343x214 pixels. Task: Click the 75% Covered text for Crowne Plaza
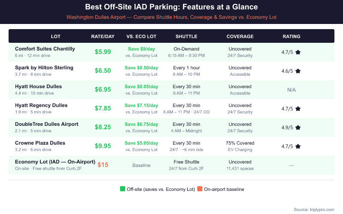pyautogui.click(x=240, y=143)
